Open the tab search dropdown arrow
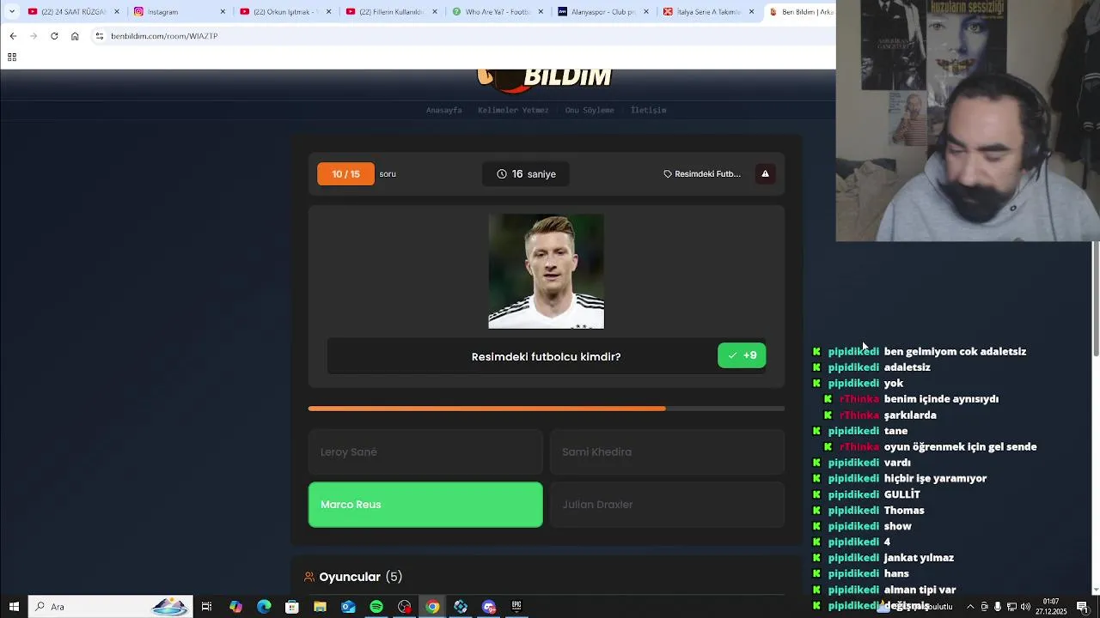The width and height of the screenshot is (1100, 618). pos(11,11)
